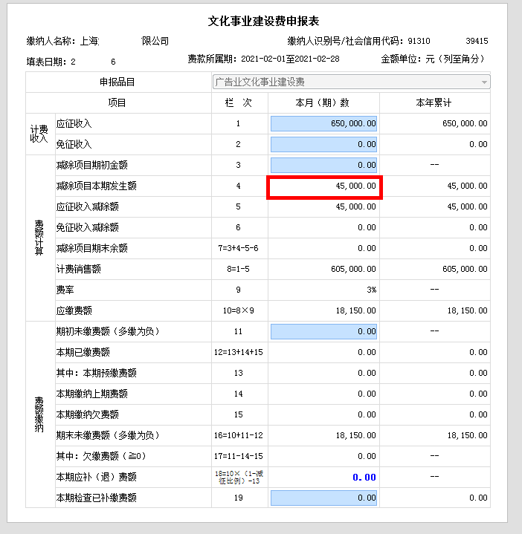Viewport: 522px width, 534px height.
Task: Click the formula cell 17=11-14-15
Action: click(x=239, y=456)
